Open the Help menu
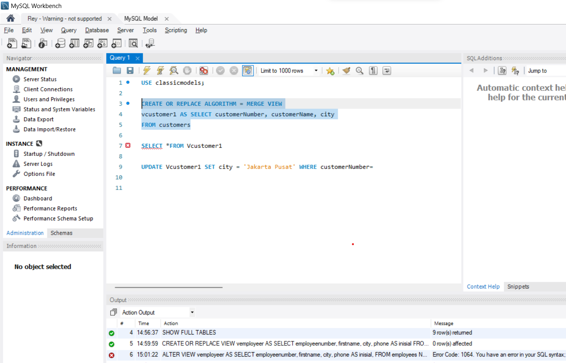 click(201, 30)
